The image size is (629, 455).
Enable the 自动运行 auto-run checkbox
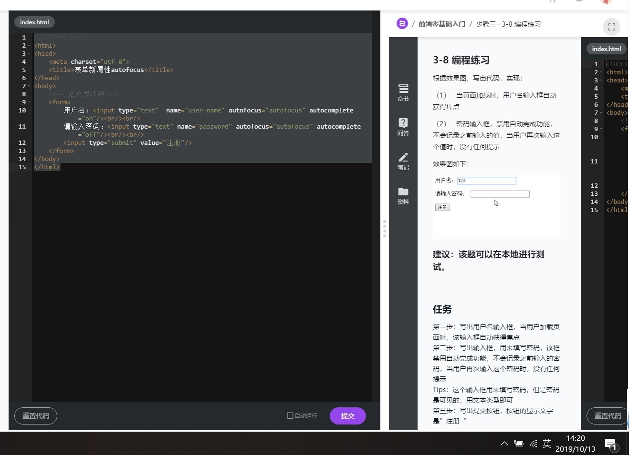[290, 415]
